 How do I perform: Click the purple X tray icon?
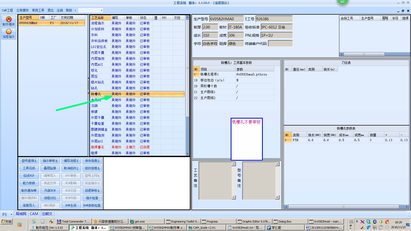[362, 222]
